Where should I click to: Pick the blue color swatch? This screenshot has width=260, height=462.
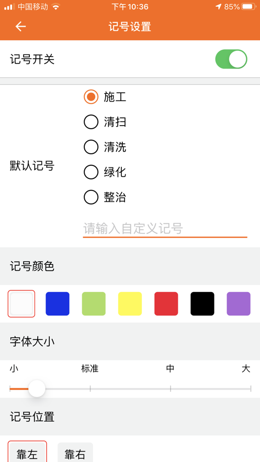click(x=58, y=304)
